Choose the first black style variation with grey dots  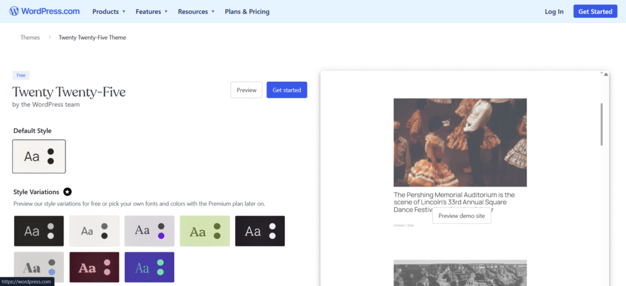[39, 231]
